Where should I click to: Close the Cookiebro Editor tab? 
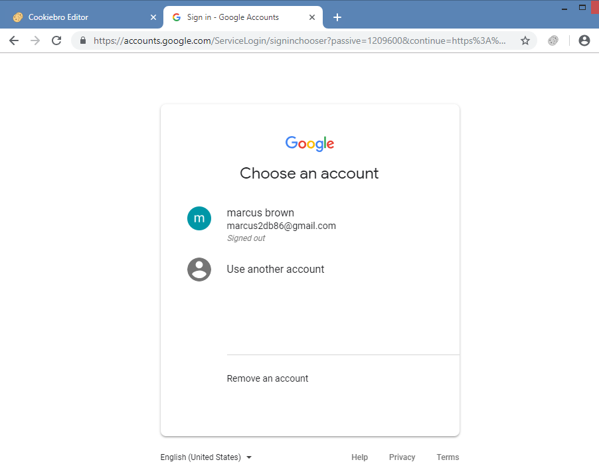[x=153, y=17]
